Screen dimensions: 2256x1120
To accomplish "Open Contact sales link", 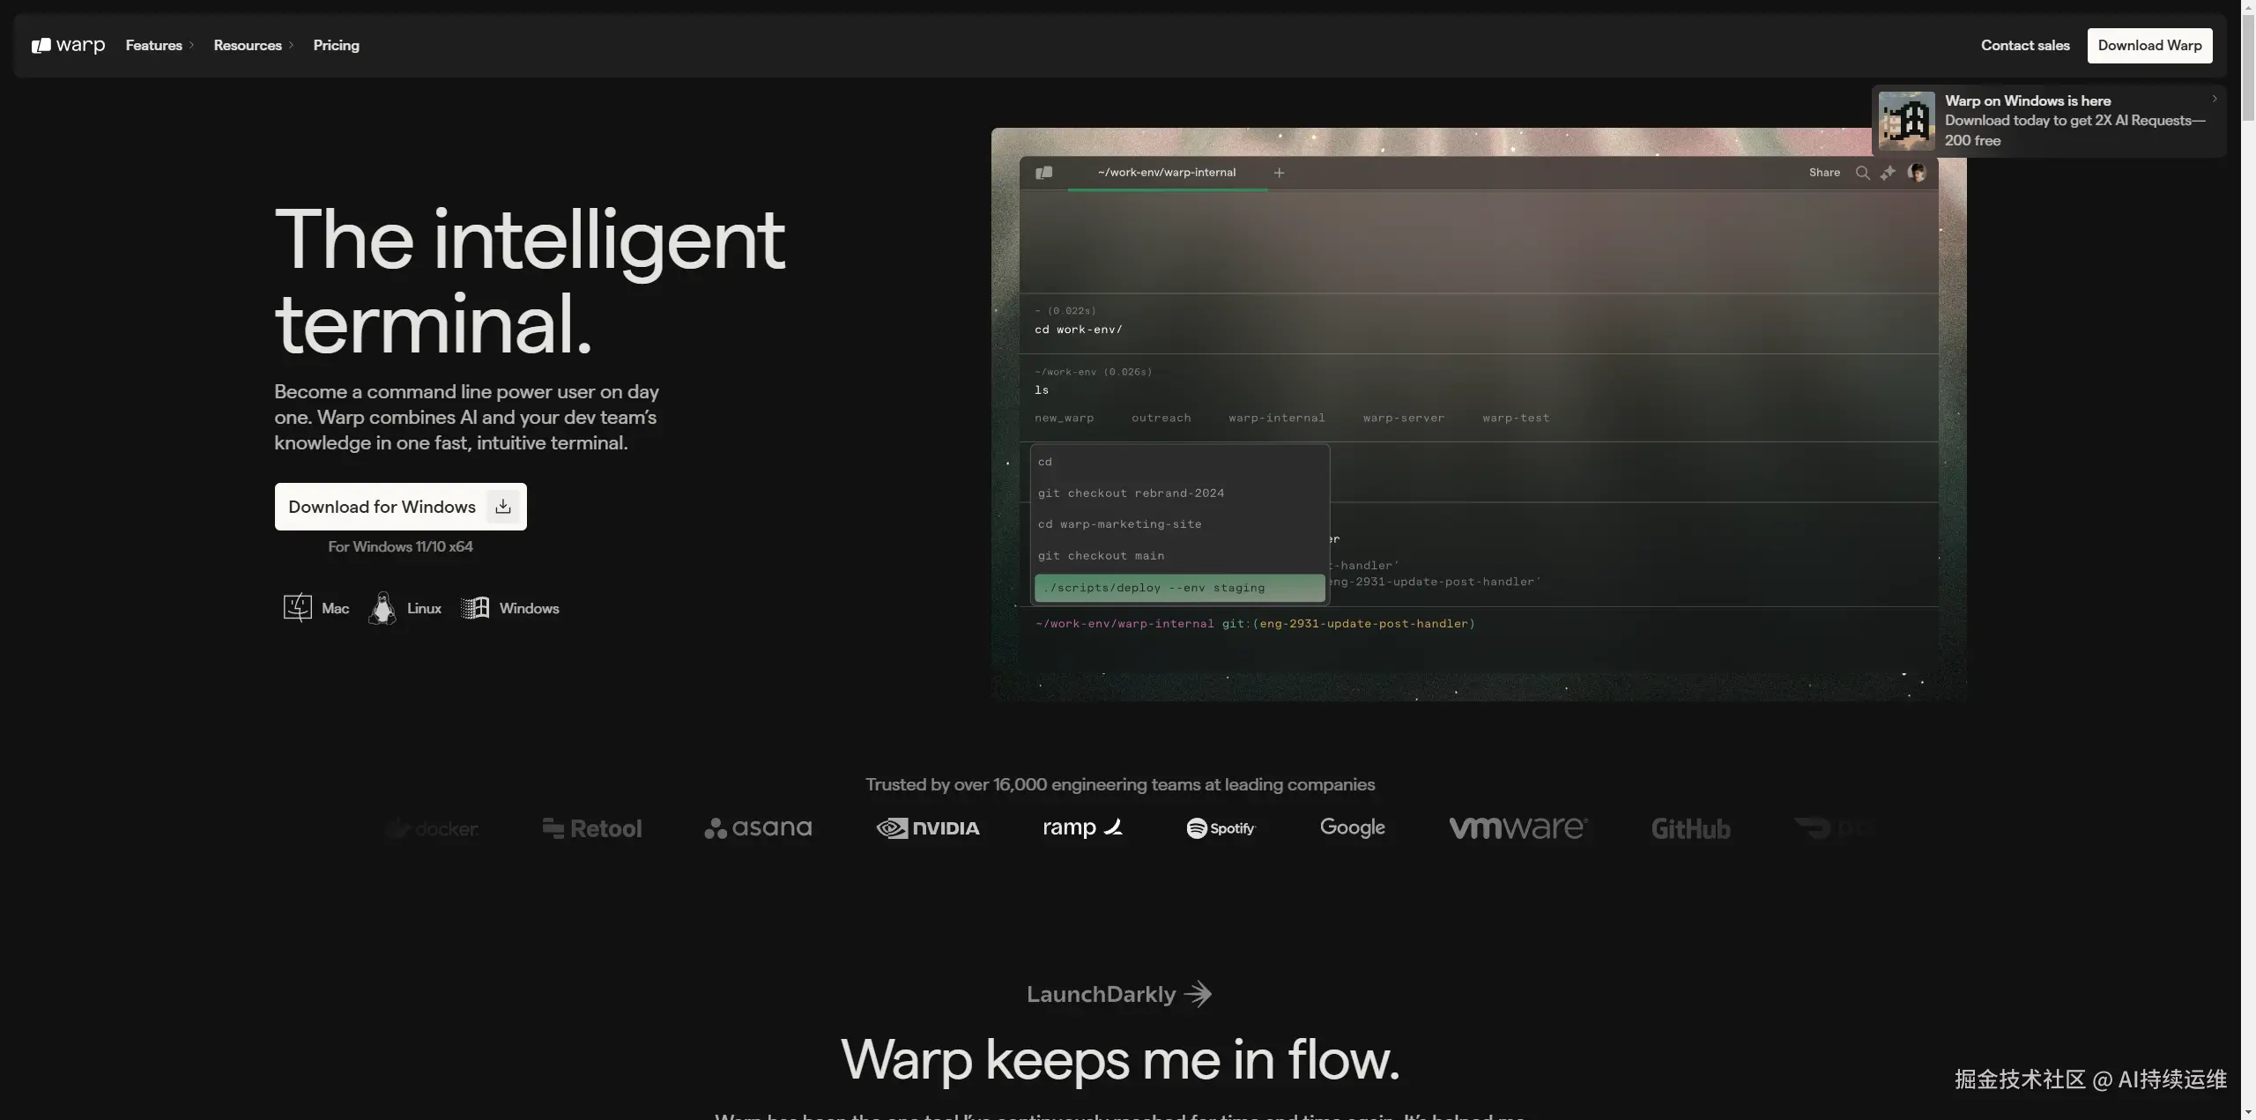I will (x=2024, y=45).
